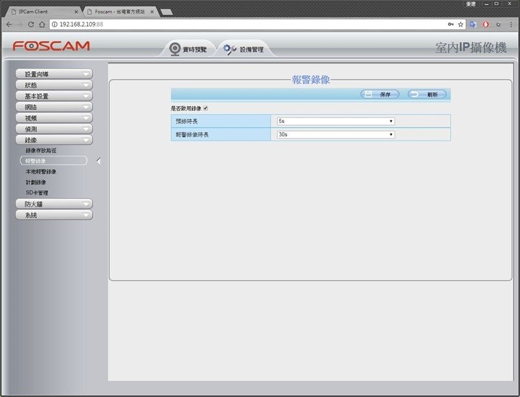
Task: Open the 實時預覽 live view tab
Action: click(x=188, y=49)
